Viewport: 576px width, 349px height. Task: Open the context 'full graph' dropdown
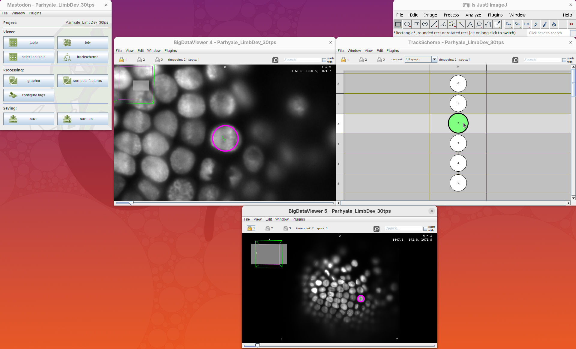click(434, 59)
